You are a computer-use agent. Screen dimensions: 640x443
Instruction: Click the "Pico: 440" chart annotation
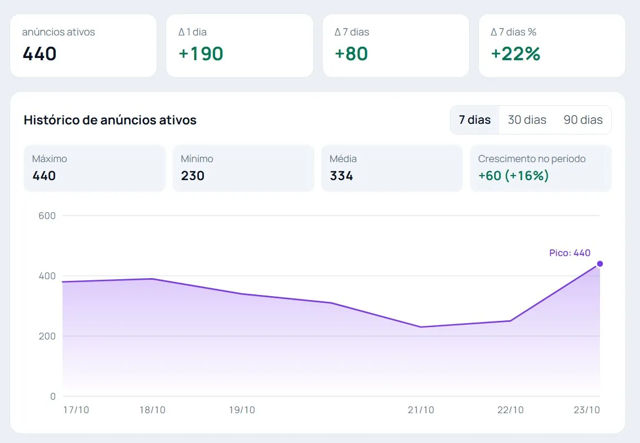570,253
